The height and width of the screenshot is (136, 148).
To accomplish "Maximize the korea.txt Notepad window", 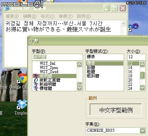I will (x=115, y=8).
